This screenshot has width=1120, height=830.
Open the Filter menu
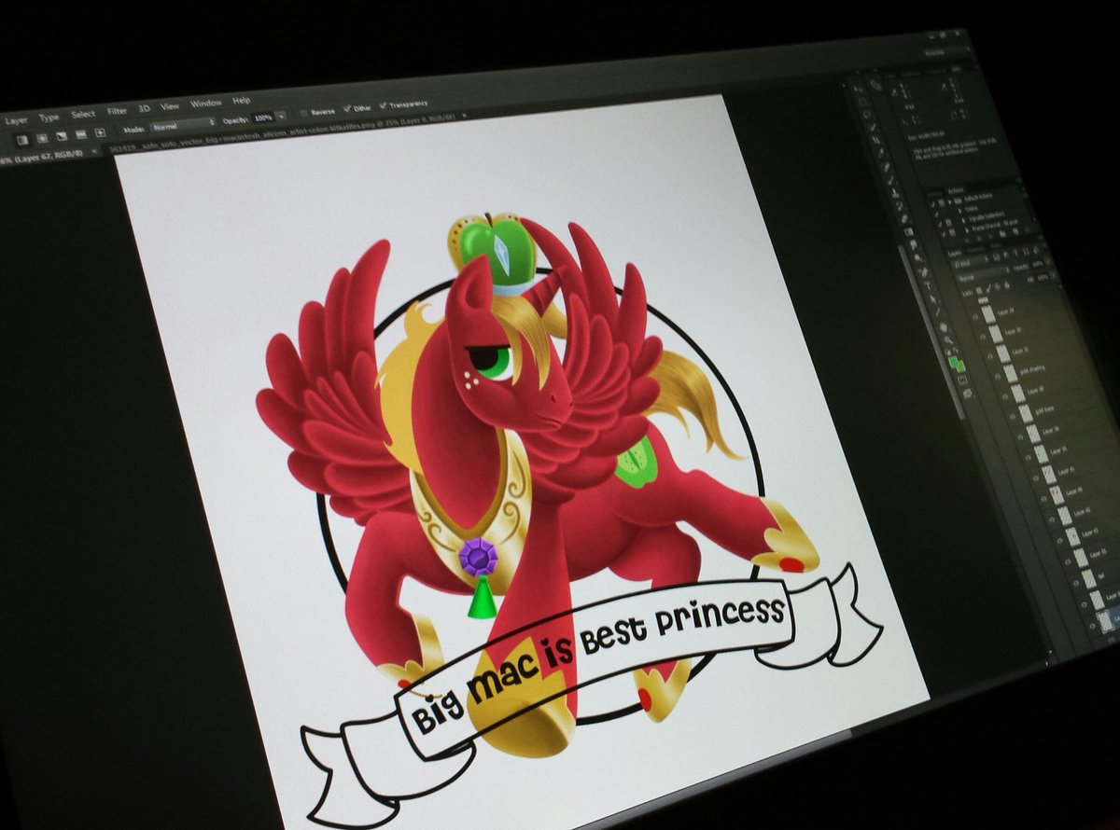pyautogui.click(x=117, y=111)
